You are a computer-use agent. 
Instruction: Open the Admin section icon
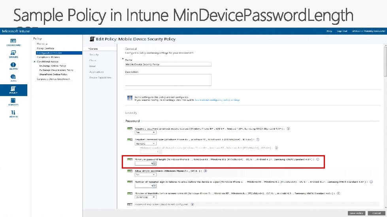(x=13, y=112)
